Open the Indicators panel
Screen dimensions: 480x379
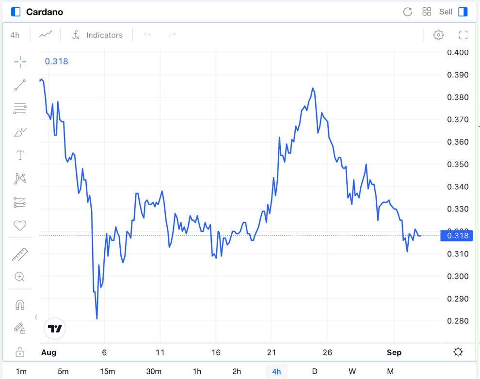click(97, 35)
